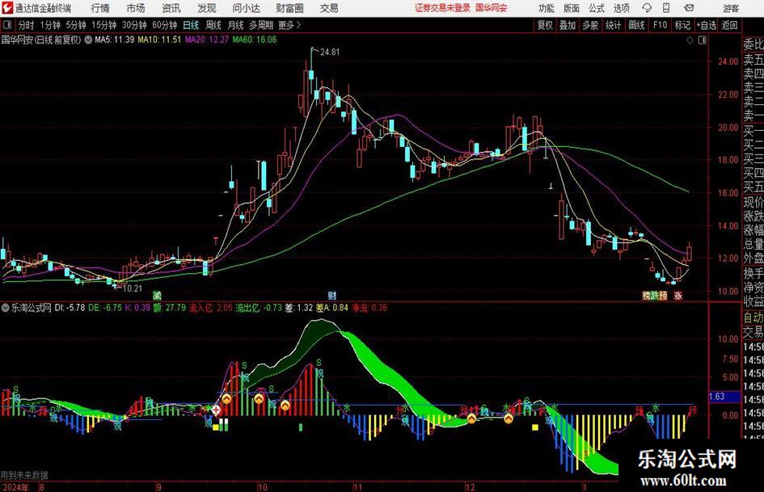The image size is (764, 492).
Task: Click the MA20: 12.27 legend value
Action: pos(207,40)
